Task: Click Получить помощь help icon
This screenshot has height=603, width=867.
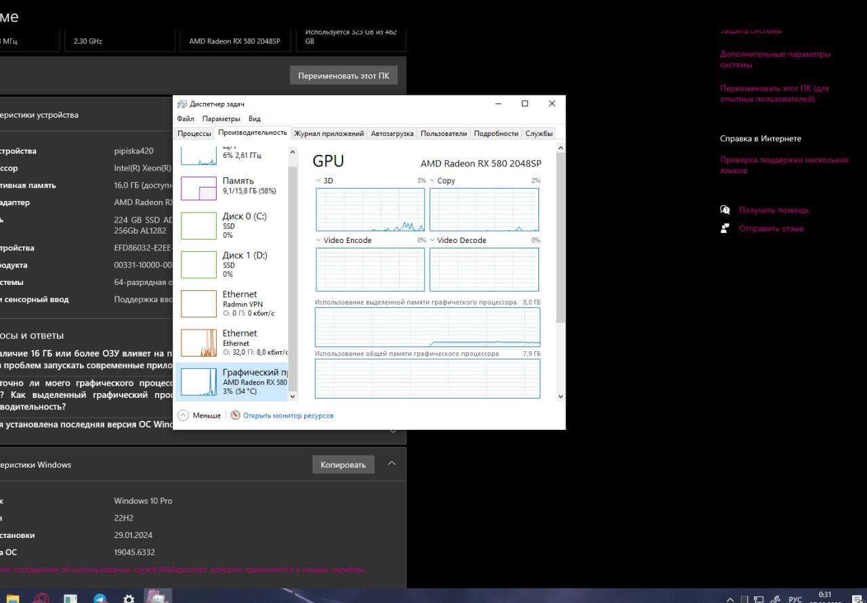Action: [x=725, y=210]
